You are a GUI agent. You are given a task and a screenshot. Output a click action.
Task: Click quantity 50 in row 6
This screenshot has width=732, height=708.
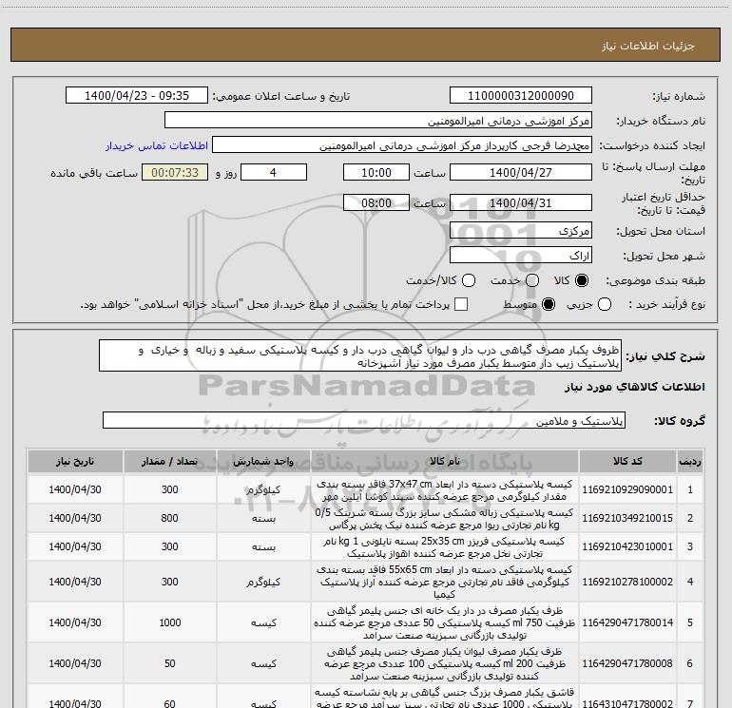point(169,663)
